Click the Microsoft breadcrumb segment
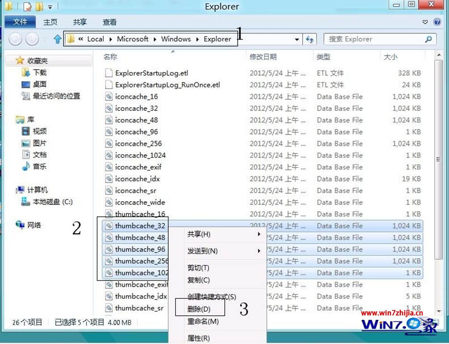The width and height of the screenshot is (449, 344). pyautogui.click(x=133, y=39)
